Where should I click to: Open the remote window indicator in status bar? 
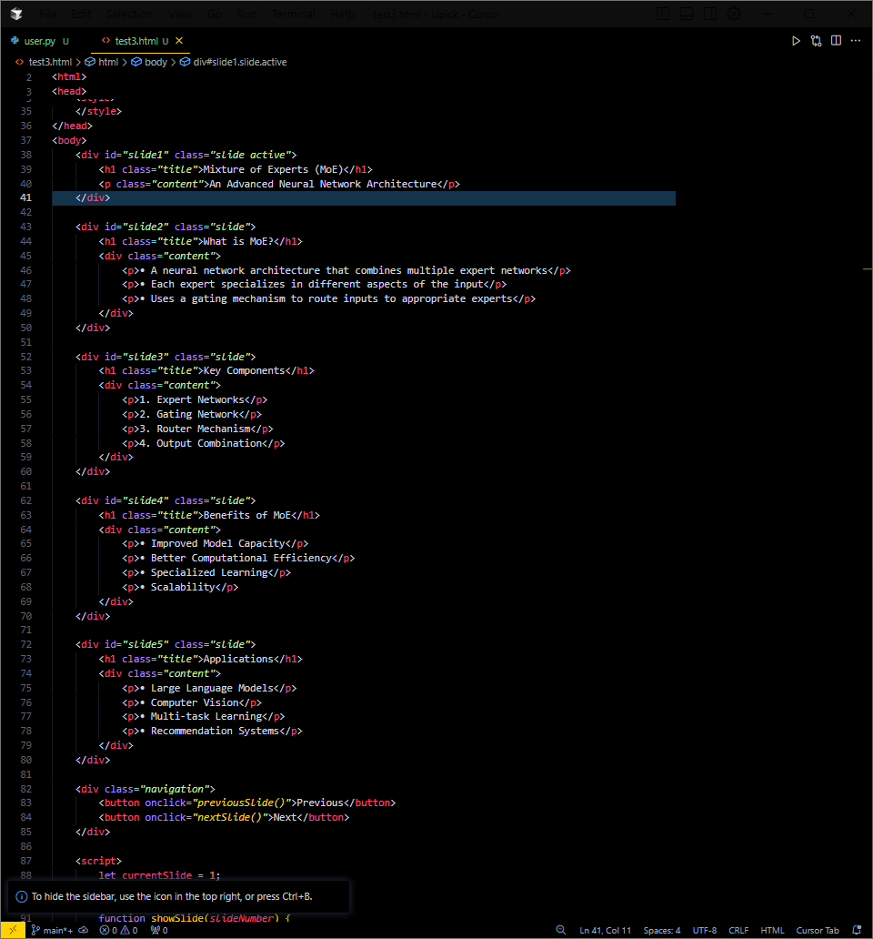pyautogui.click(x=13, y=930)
